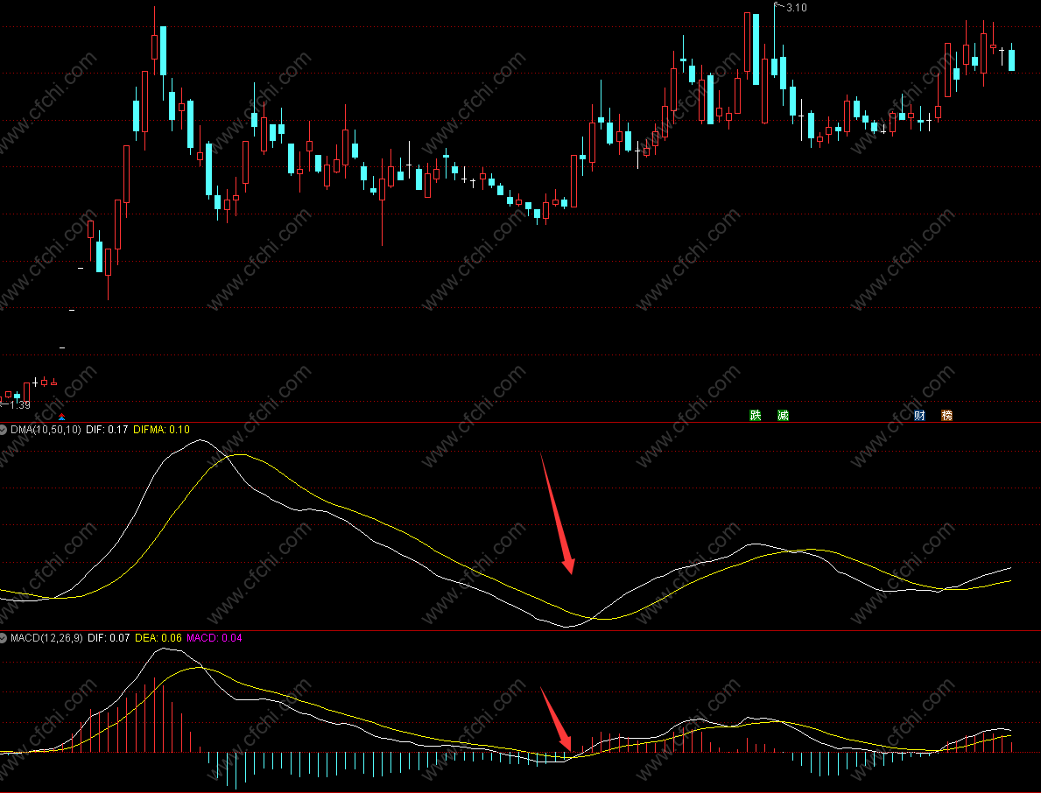1041x793 pixels.
Task: Click the 3.10 high price label
Action: [796, 8]
